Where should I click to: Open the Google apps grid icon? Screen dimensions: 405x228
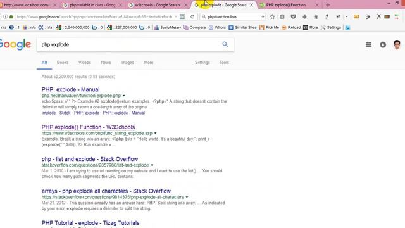pos(369,45)
